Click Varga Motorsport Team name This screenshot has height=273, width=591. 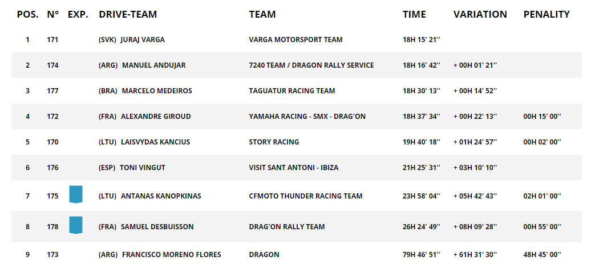tap(295, 40)
